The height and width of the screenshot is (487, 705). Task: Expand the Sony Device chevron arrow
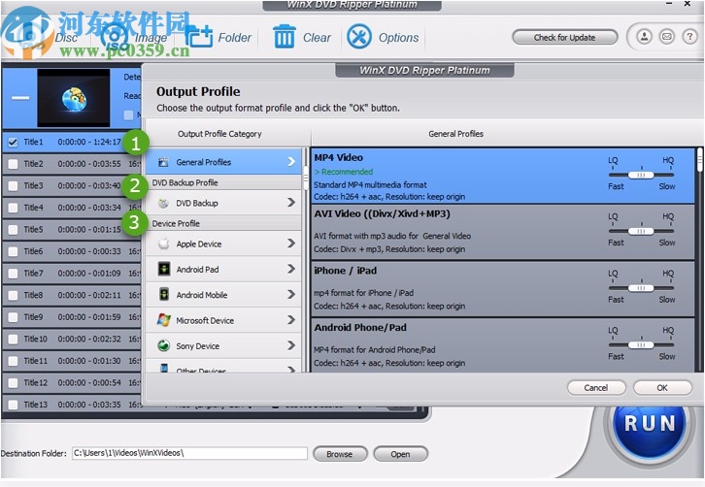(x=291, y=345)
